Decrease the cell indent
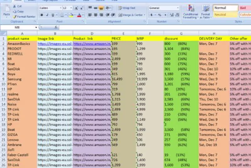Viewport: 251px width, 168px height. 108,15
